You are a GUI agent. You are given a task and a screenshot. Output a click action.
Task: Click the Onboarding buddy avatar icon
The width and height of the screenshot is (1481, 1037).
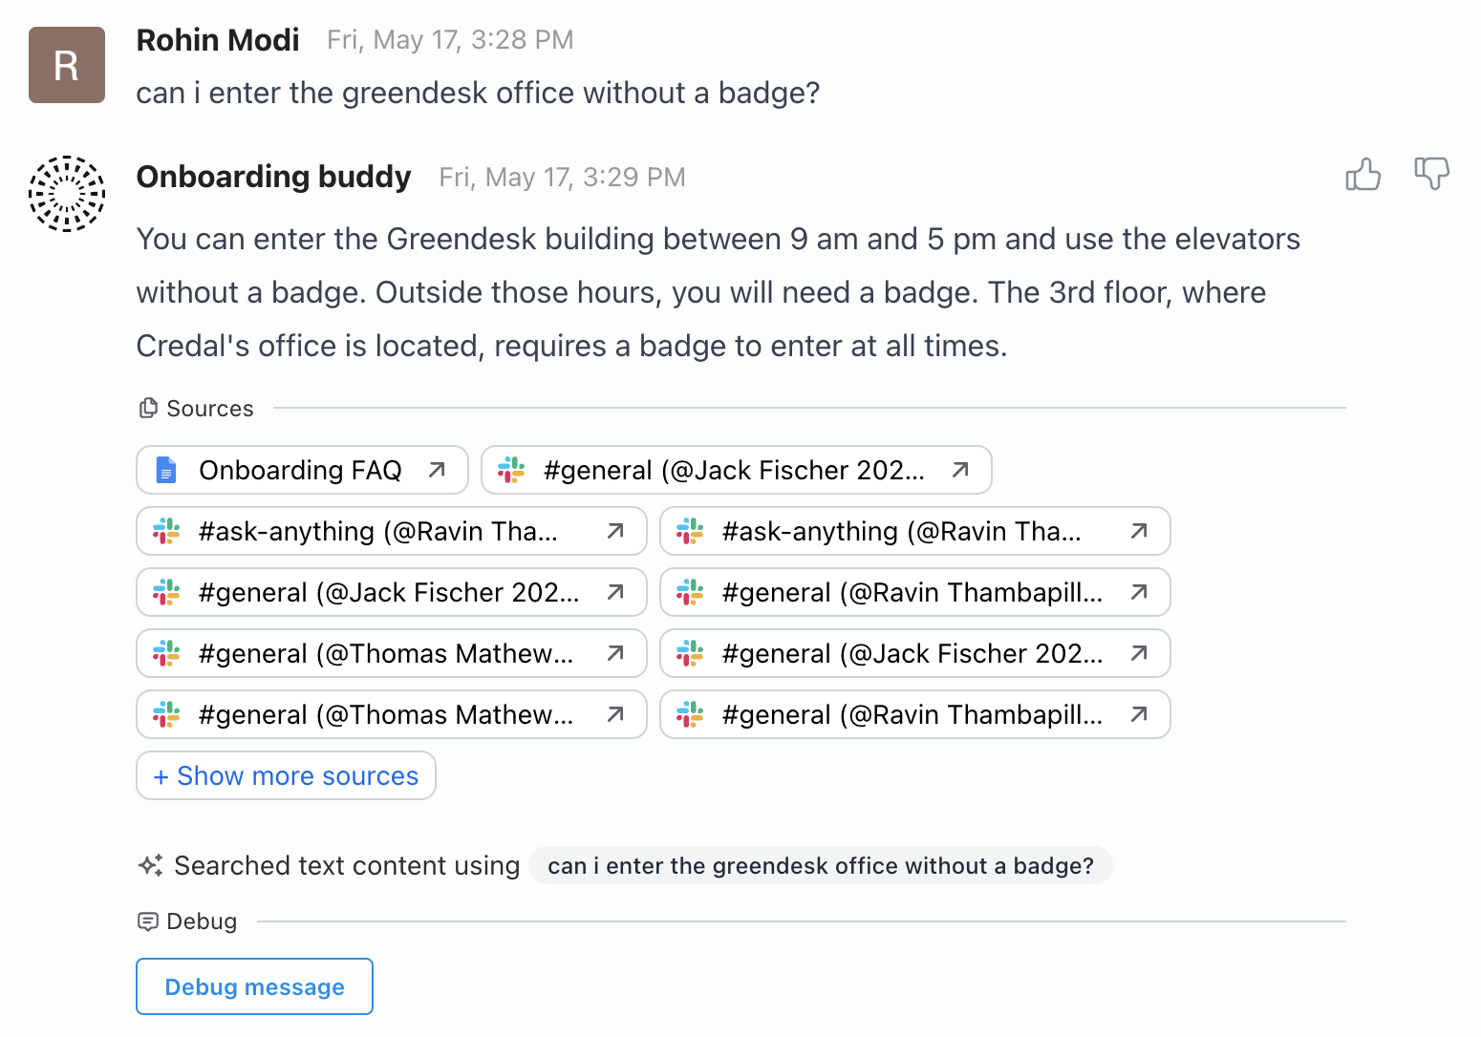point(67,194)
